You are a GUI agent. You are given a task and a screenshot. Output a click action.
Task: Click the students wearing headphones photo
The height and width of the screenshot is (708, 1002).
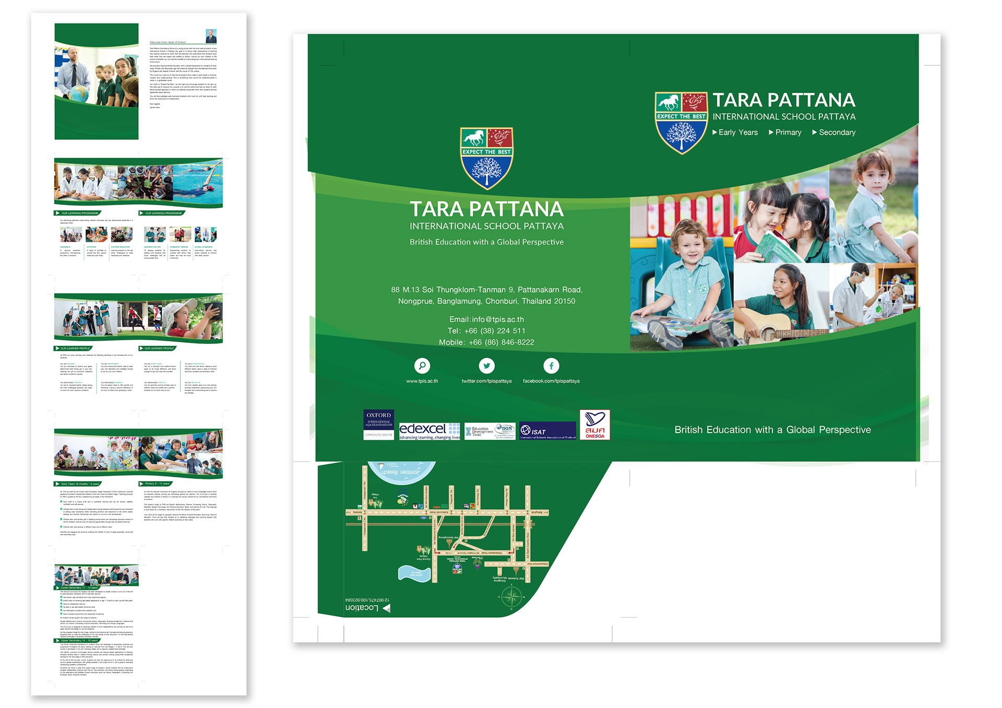(x=163, y=454)
